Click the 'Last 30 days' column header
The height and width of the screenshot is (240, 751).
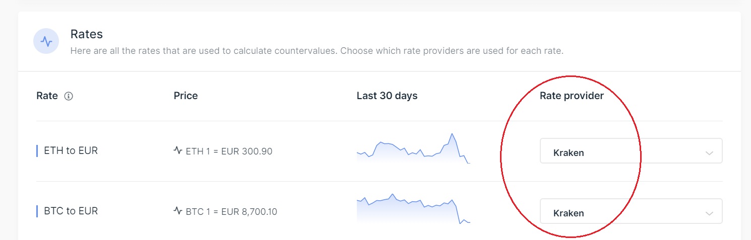(x=387, y=96)
